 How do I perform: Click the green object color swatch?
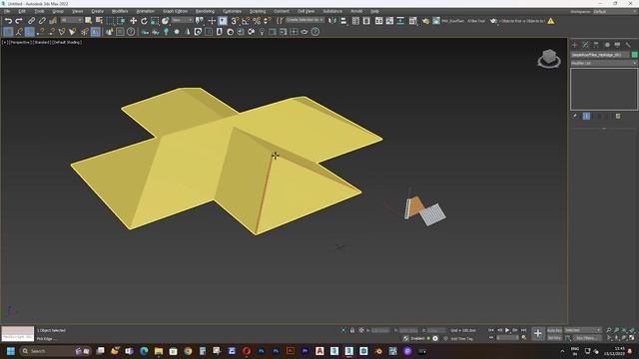[x=634, y=55]
